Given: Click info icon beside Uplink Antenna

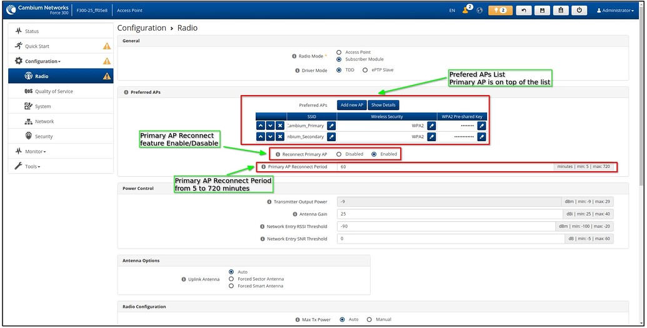Looking at the screenshot, I should click(x=184, y=279).
